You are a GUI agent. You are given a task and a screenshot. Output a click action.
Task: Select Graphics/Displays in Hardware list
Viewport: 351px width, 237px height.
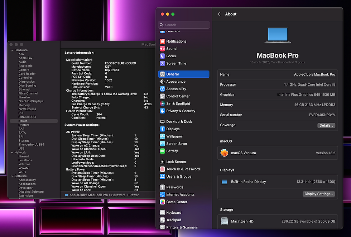(x=31, y=101)
